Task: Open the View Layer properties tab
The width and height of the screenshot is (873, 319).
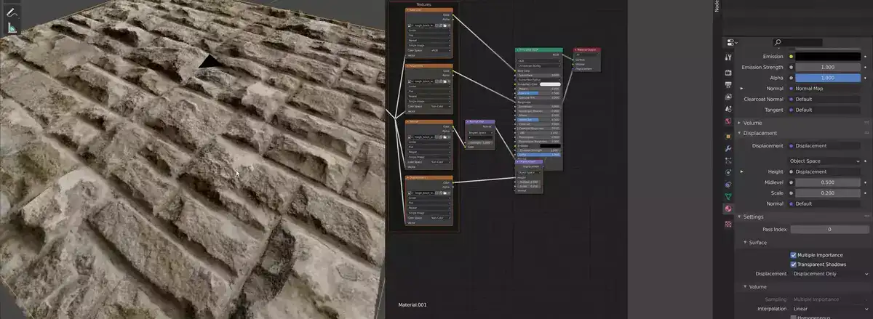Action: click(728, 97)
